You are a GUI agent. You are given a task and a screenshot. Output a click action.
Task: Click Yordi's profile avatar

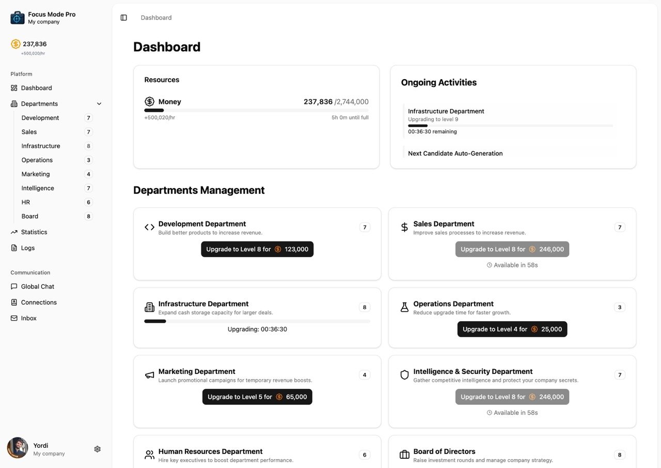tap(18, 448)
